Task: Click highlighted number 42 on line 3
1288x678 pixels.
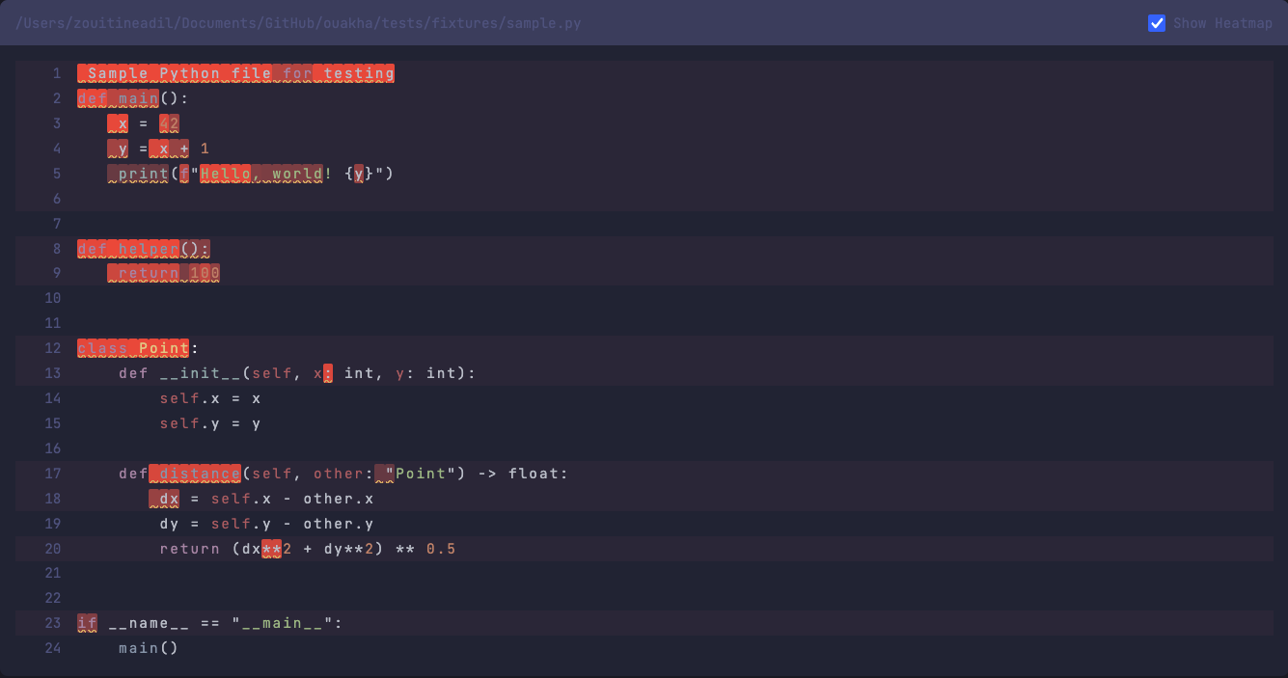Action: [169, 123]
